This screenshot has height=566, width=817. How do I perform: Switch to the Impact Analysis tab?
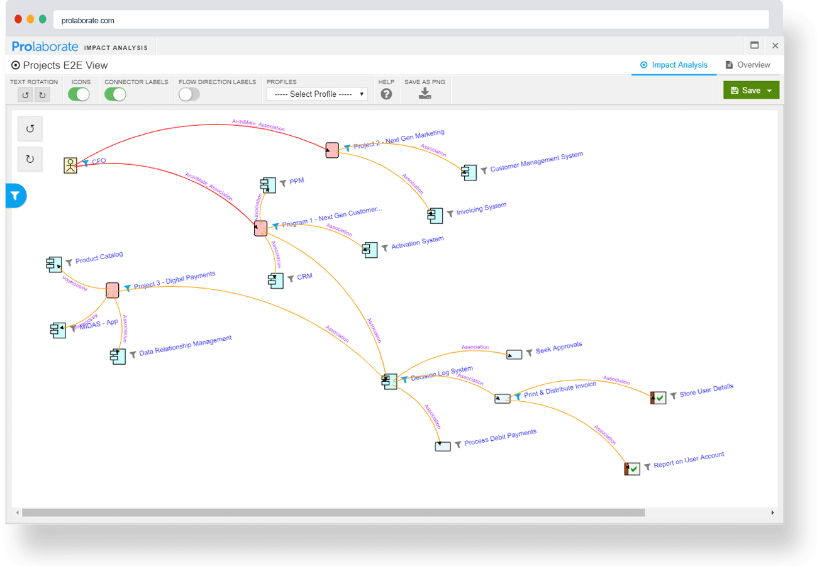pyautogui.click(x=674, y=65)
